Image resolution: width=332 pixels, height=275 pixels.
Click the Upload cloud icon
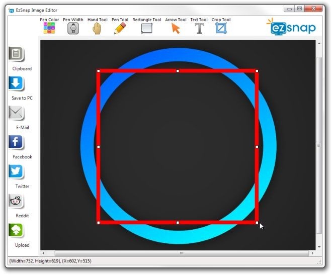(x=16, y=231)
